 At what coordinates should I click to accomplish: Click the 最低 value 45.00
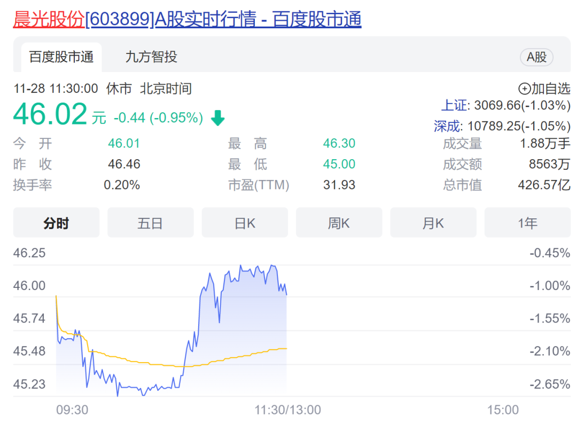pyautogui.click(x=339, y=164)
